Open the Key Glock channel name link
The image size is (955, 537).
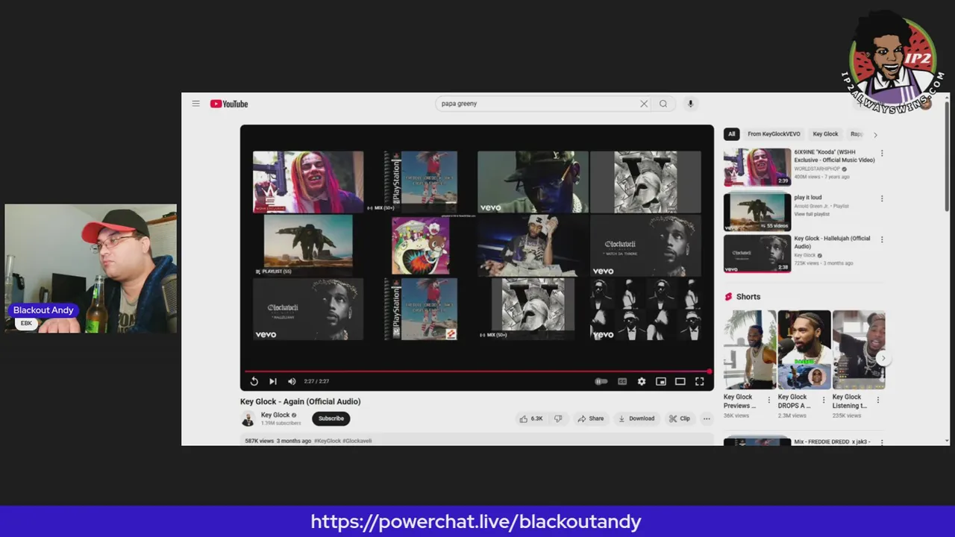[275, 415]
